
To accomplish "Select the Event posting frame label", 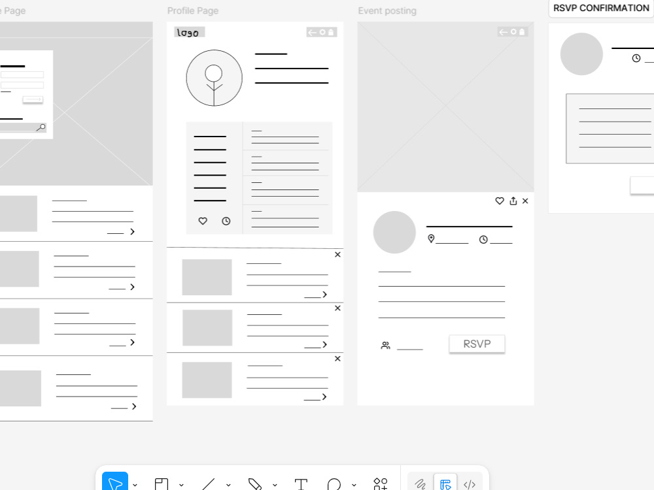I will tap(387, 11).
